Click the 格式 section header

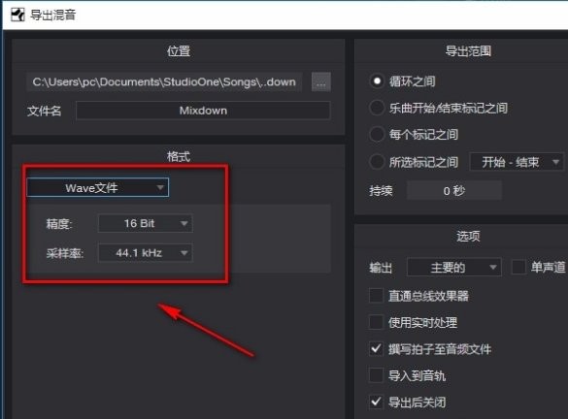(x=179, y=156)
